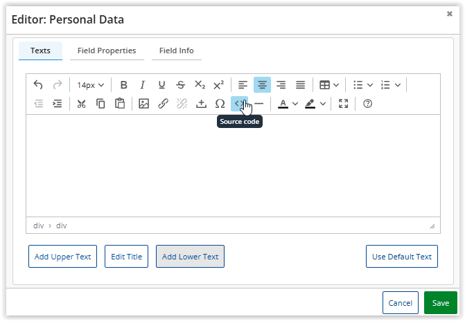Click the Add Upper Text button
The width and height of the screenshot is (465, 321).
pyautogui.click(x=62, y=257)
